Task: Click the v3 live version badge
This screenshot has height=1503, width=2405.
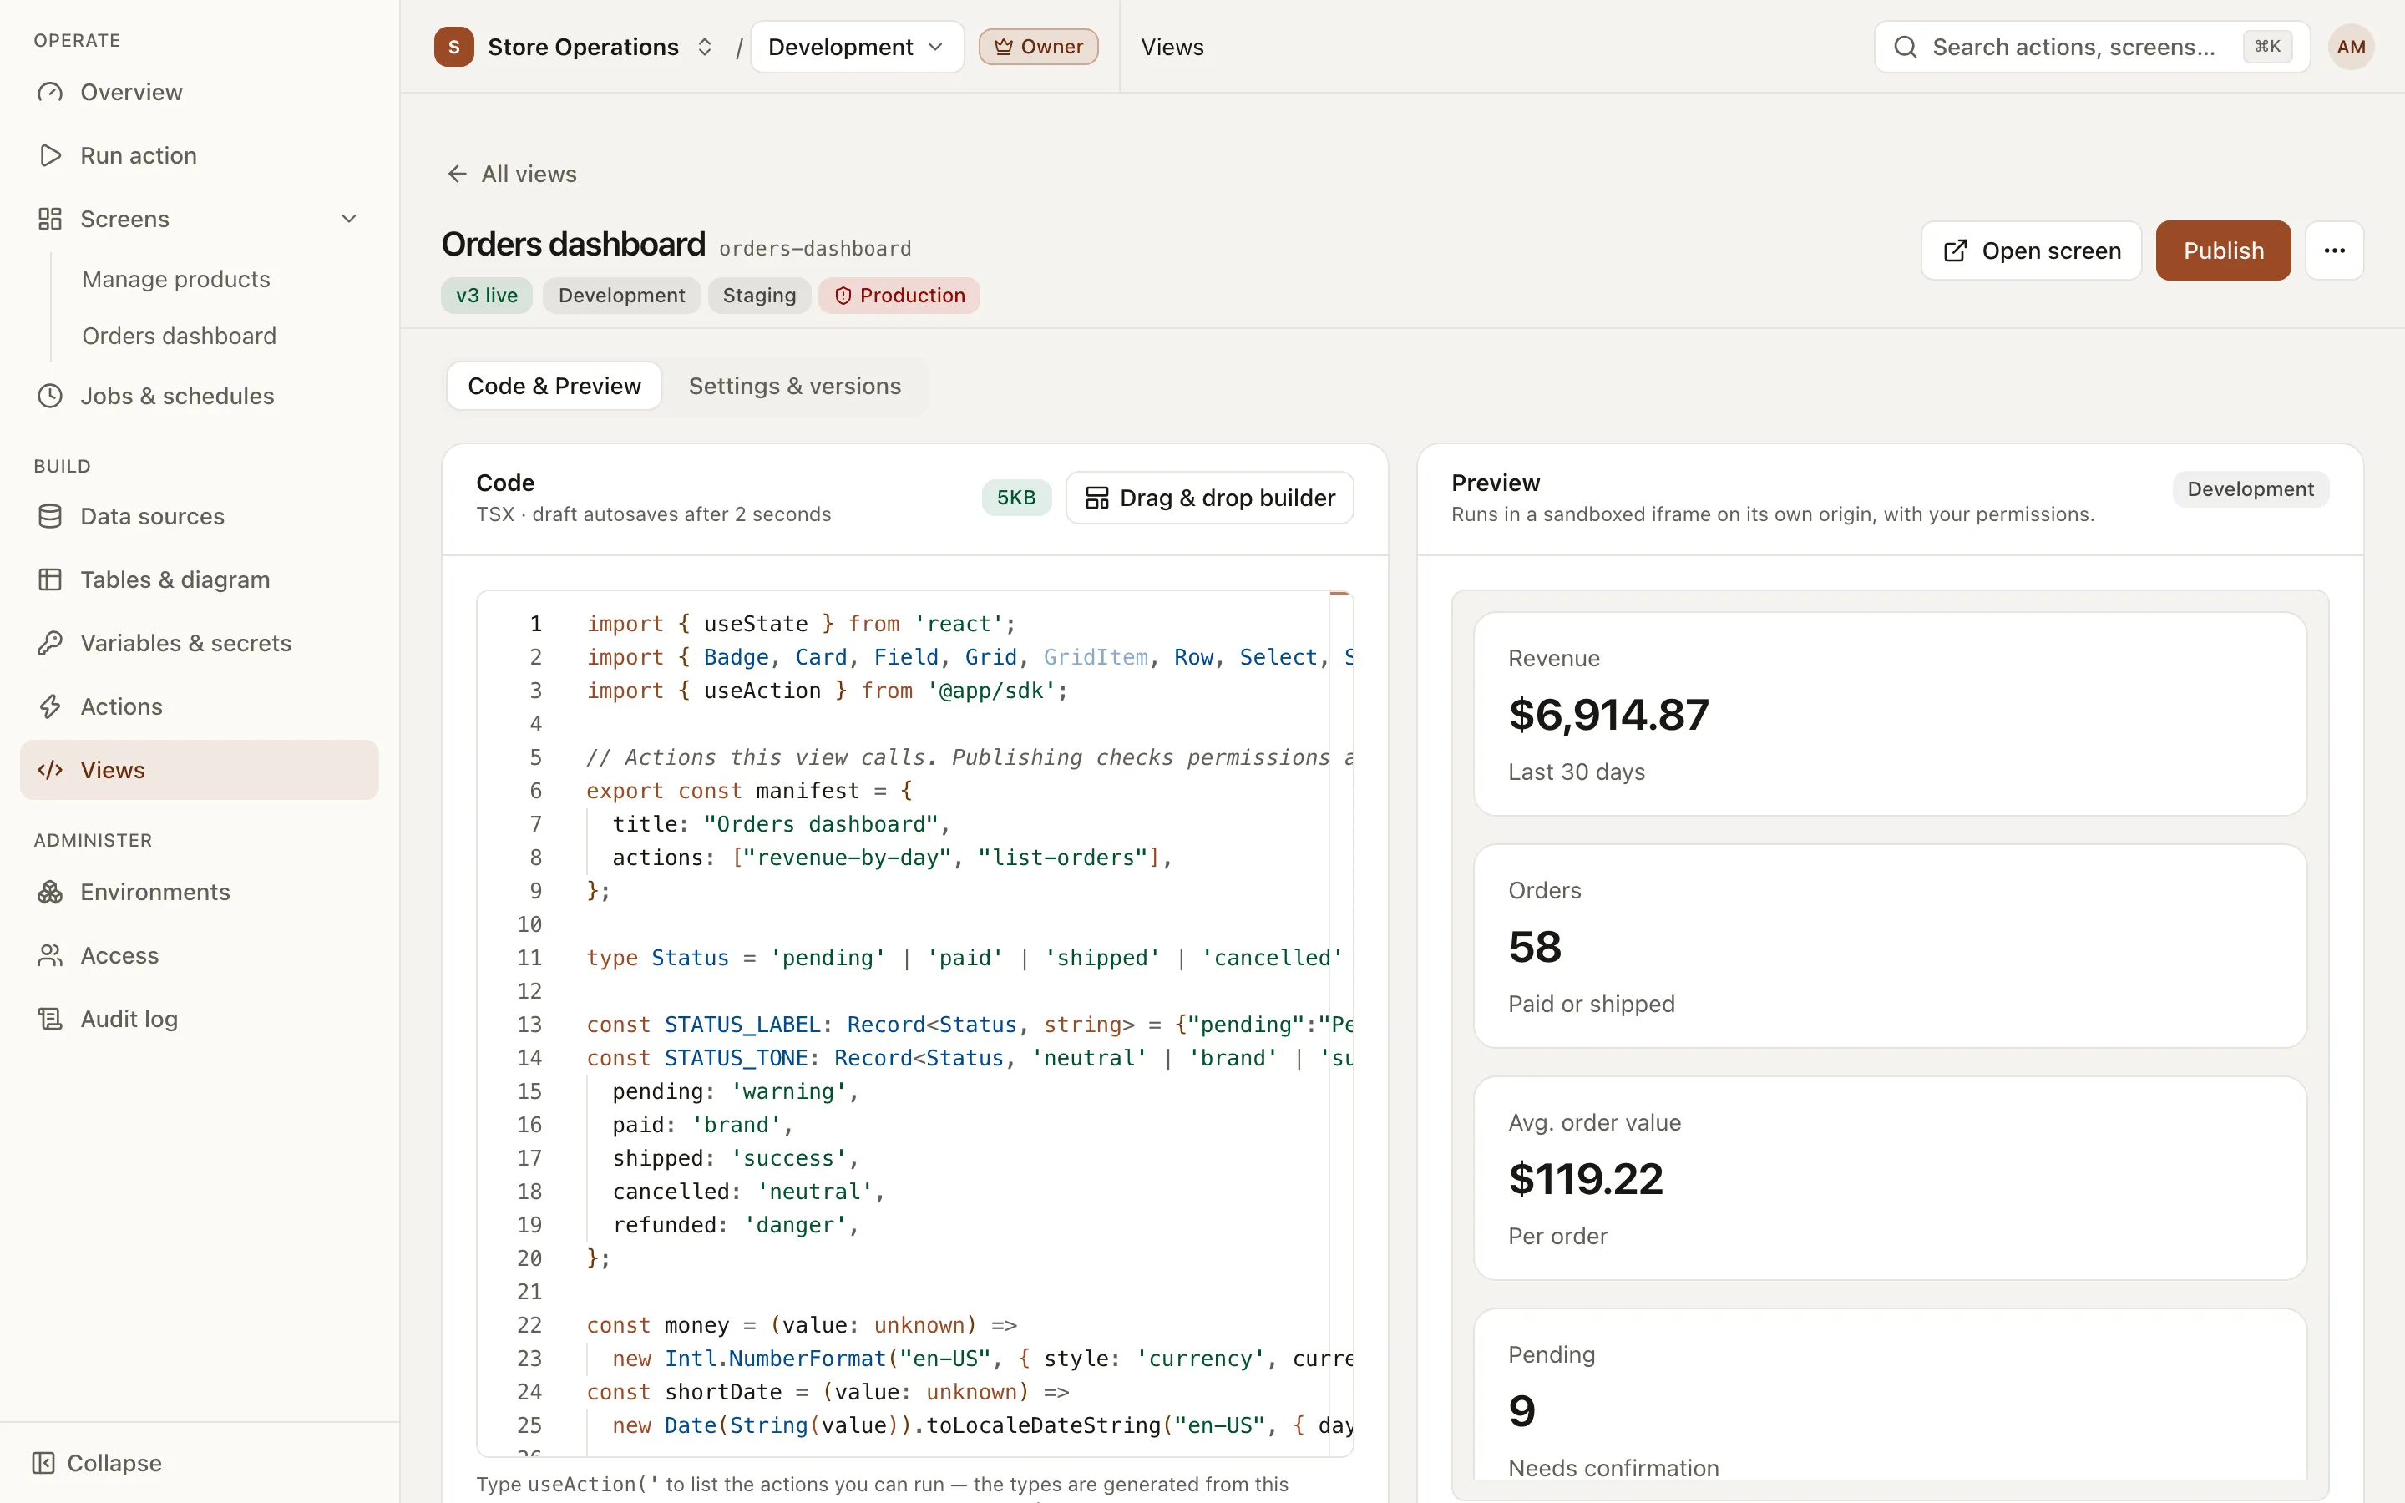Action: [487, 296]
